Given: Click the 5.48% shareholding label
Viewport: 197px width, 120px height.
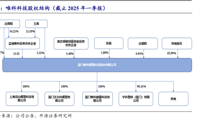Looking at the screenshot, I should (70, 54).
